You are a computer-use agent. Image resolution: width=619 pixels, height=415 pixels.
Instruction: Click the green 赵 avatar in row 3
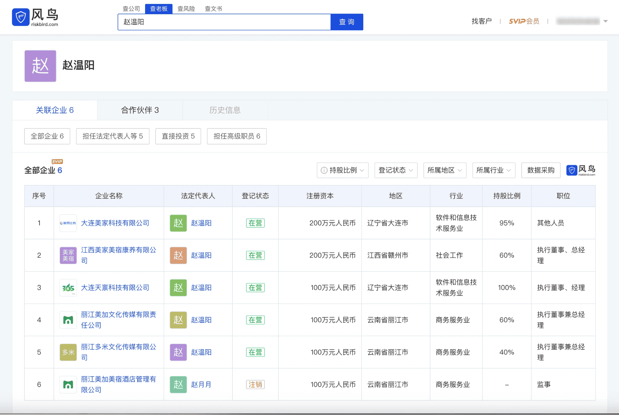point(178,288)
